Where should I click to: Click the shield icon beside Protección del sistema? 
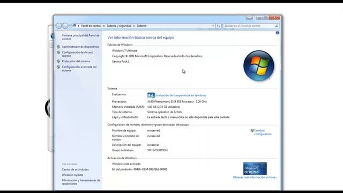tap(58, 61)
